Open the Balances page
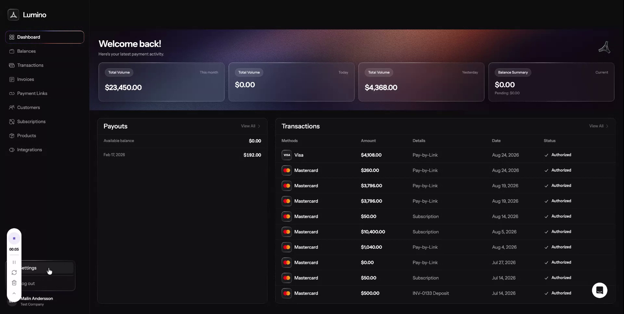The width and height of the screenshot is (624, 314). (45, 51)
